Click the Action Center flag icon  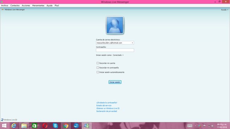[205, 126]
